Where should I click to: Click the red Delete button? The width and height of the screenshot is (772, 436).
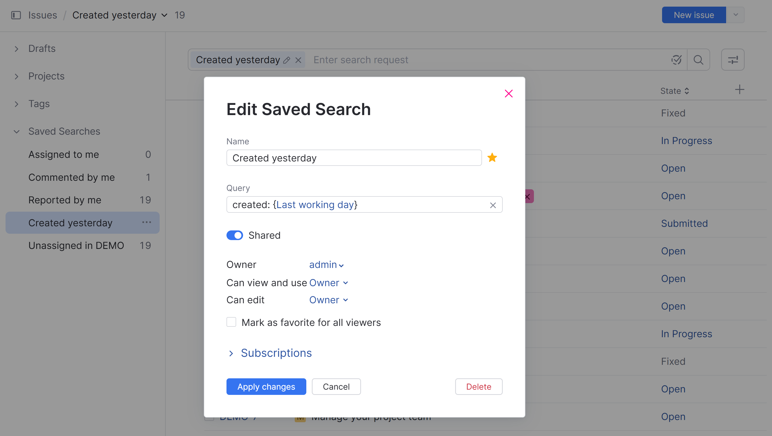click(478, 387)
